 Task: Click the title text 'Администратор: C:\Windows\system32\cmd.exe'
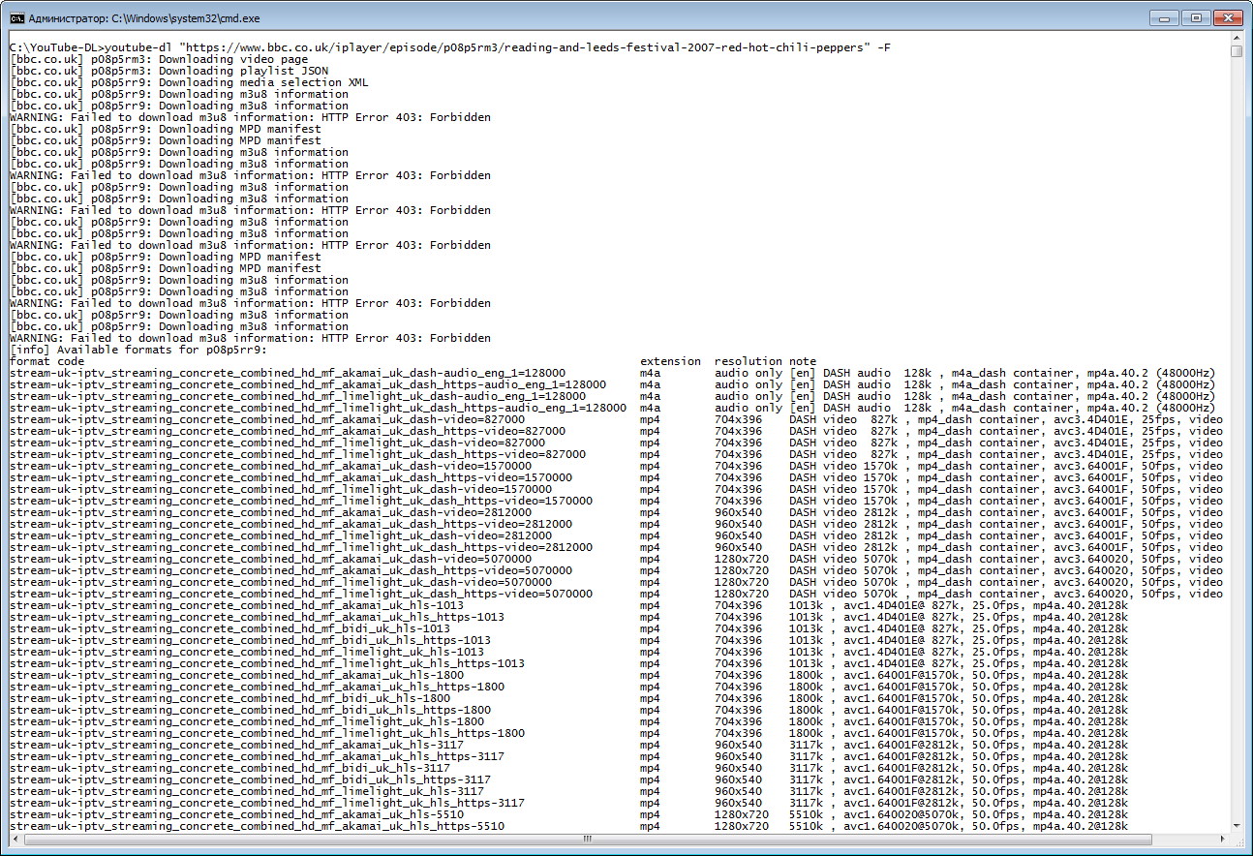144,18
